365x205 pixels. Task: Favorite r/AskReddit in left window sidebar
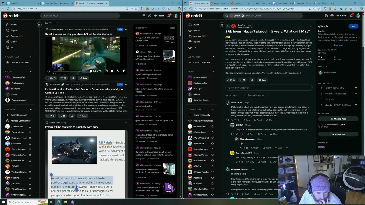(30, 143)
